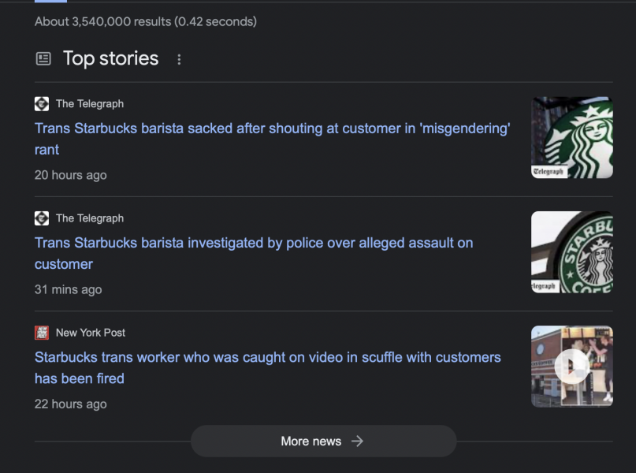Click the arrow icon in More news
Image resolution: width=636 pixels, height=473 pixels.
click(357, 441)
